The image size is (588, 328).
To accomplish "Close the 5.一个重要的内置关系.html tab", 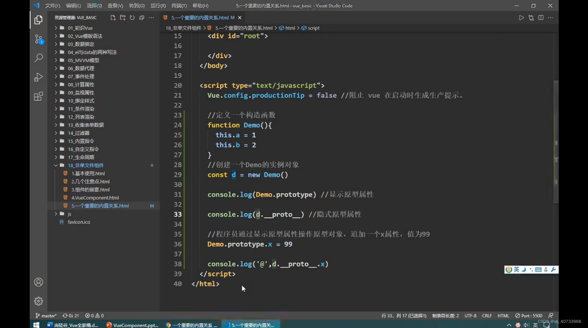I will point(240,18).
